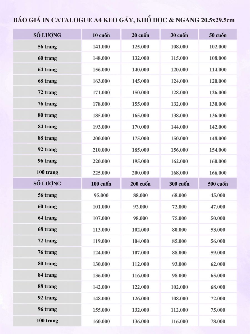Viewport: 250px width, 334px height.
Task: Click the 141.000 price cell
Action: pyautogui.click(x=101, y=47)
